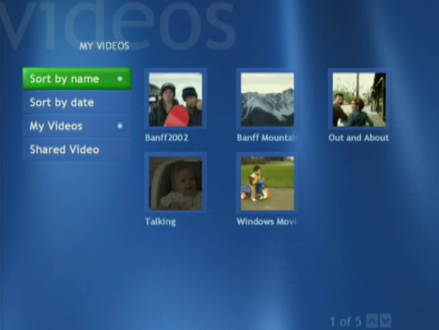This screenshot has height=330, width=439.
Task: Click the Out and About caption text
Action: pos(358,137)
